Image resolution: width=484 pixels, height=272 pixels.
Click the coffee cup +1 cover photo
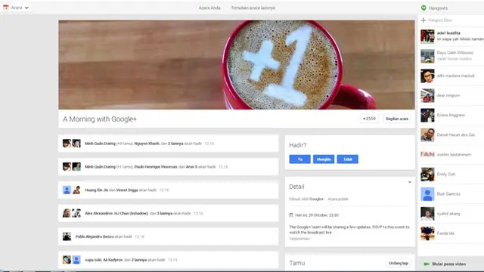click(x=237, y=65)
